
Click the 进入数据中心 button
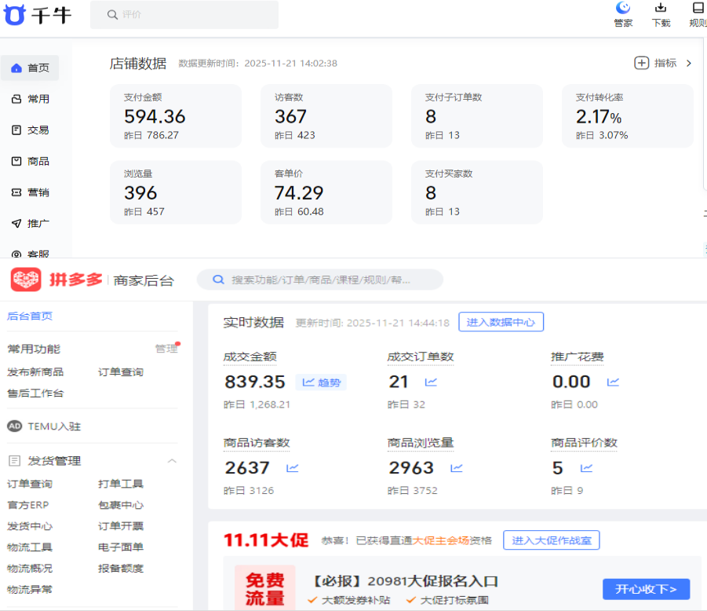coord(501,322)
